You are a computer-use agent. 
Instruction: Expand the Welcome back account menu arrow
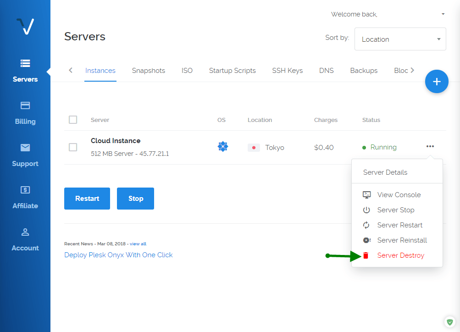point(443,14)
